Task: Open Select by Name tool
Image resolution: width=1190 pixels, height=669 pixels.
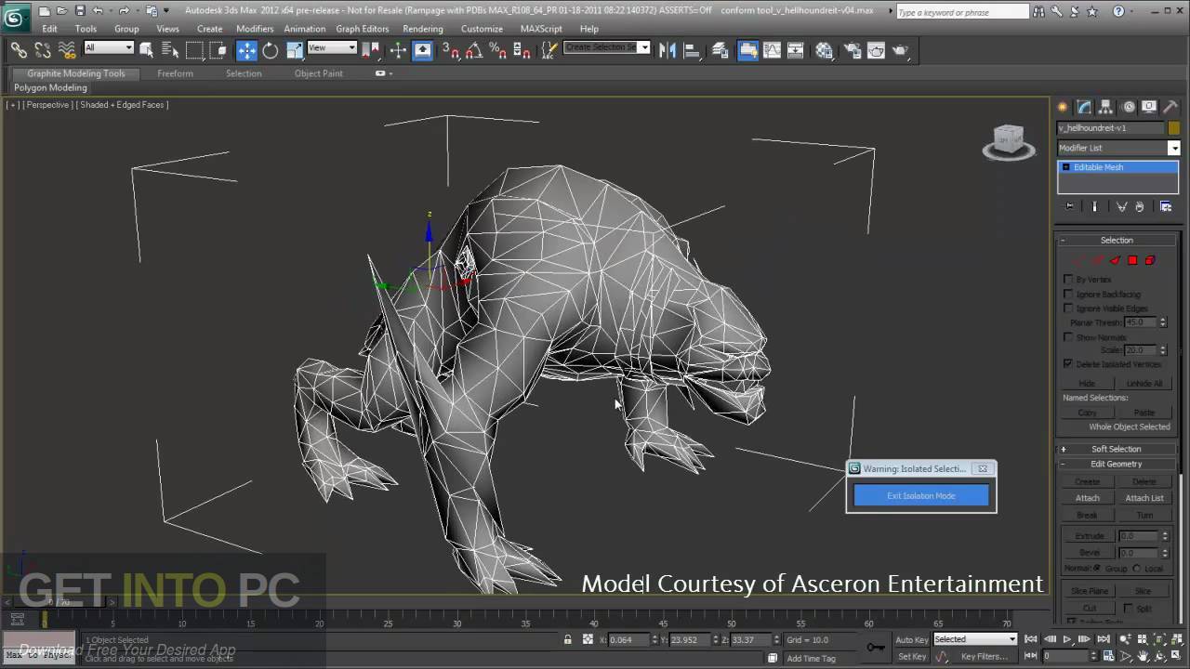Action: pos(170,50)
